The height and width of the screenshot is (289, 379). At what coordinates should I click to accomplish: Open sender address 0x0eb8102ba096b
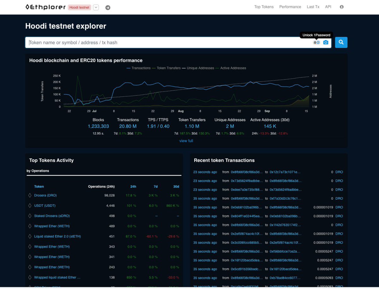pyautogui.click(x=247, y=208)
